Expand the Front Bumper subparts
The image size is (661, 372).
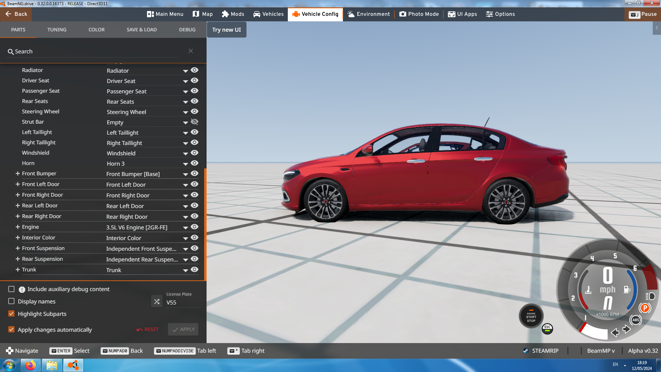pyautogui.click(x=18, y=174)
